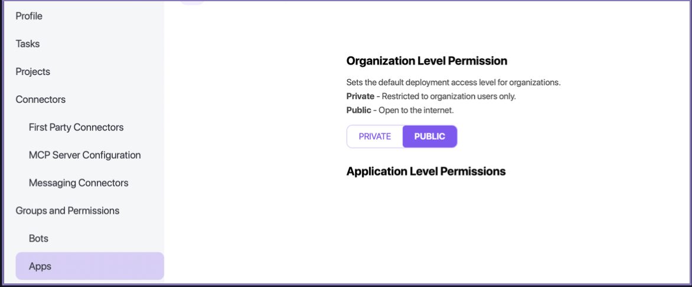Expand the Connectors section

point(41,99)
